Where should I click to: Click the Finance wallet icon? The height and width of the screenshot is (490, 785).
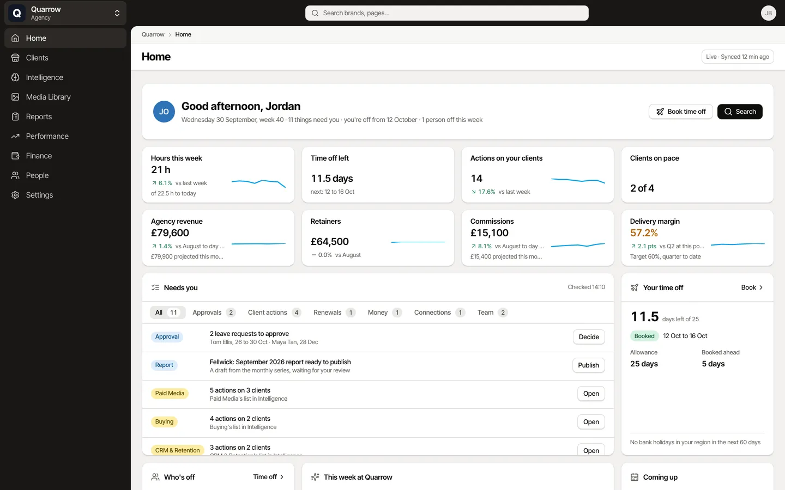coord(15,156)
